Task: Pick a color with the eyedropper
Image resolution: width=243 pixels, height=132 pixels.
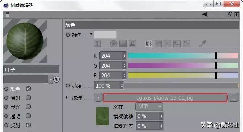Action: click(x=202, y=44)
